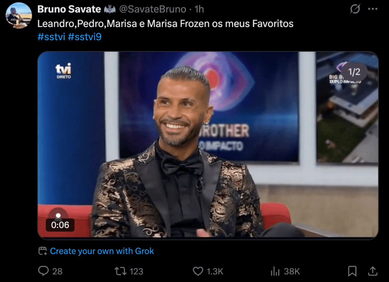Click the 1/2 media counter badge
The height and width of the screenshot is (282, 389).
coord(354,71)
